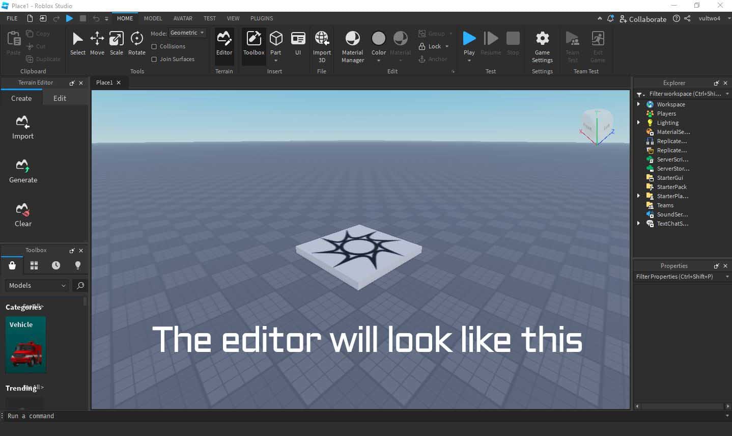Switch to the PLUGINS ribbon tab
732x436 pixels.
coord(262,18)
